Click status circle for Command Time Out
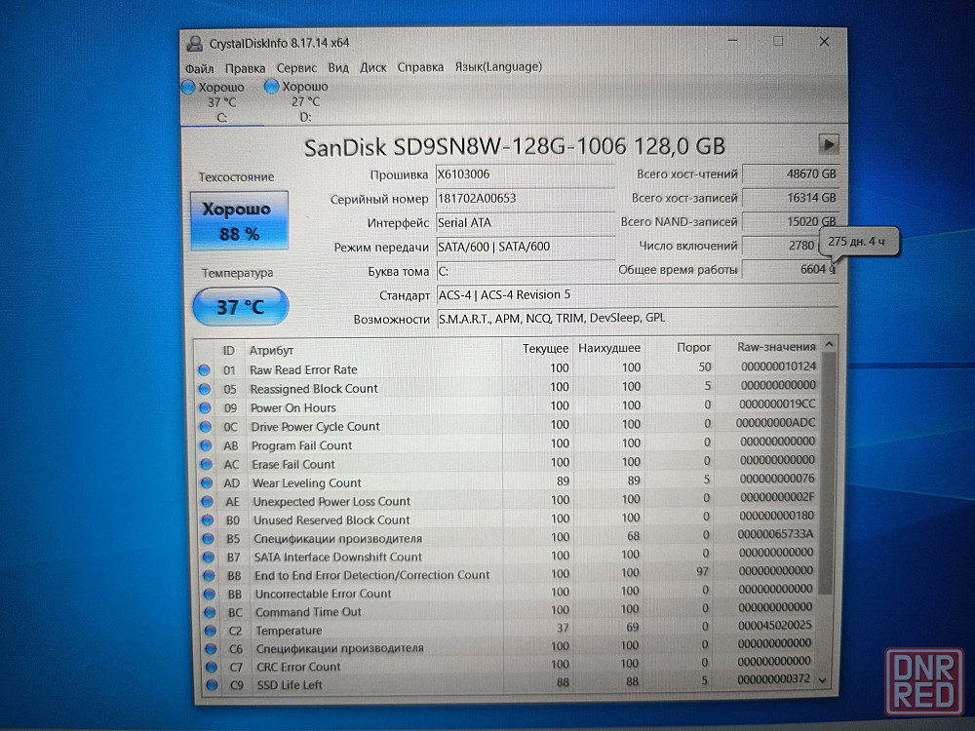 point(211,612)
